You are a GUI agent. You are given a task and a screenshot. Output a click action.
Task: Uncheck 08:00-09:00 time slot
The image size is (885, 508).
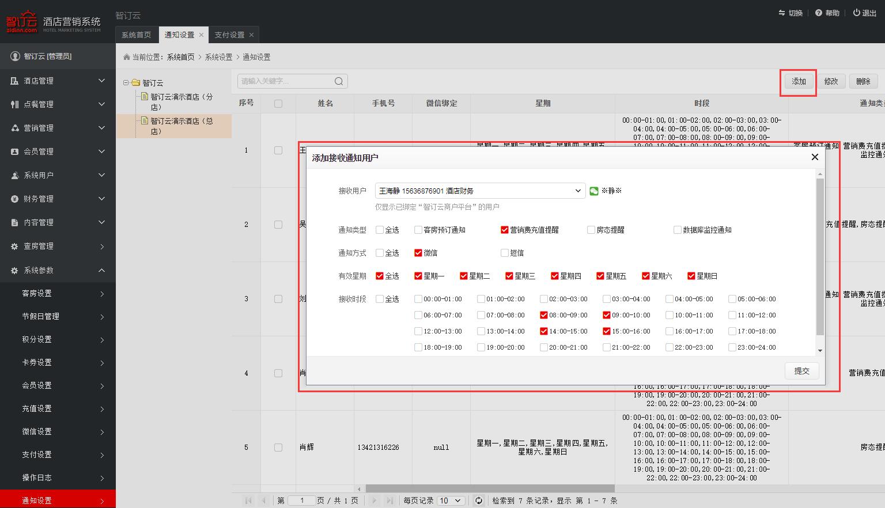(544, 315)
